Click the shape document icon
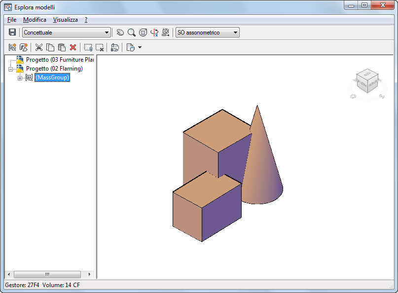This screenshot has width=398, height=293. point(131,47)
